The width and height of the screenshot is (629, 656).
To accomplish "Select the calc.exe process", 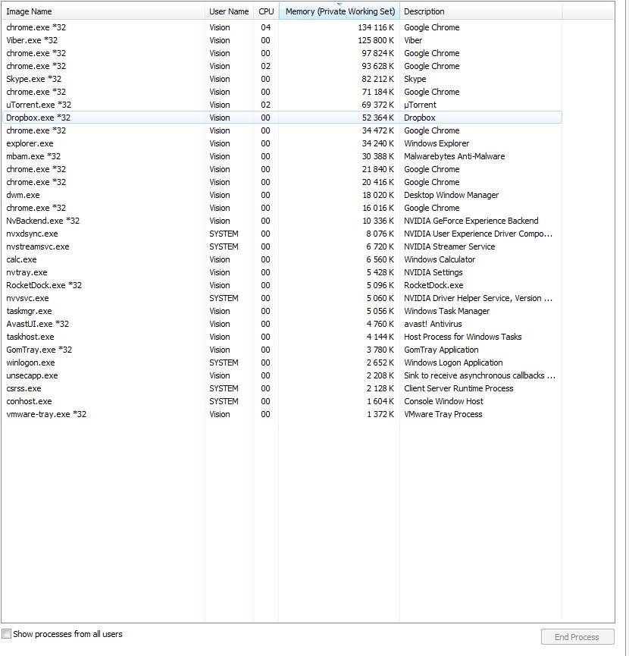I will point(21,259).
